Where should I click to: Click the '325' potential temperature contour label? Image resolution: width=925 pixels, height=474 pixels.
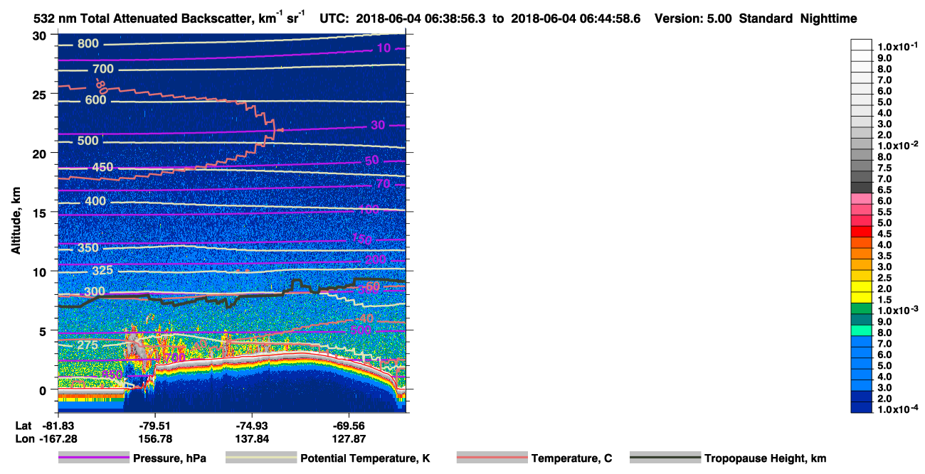point(102,271)
